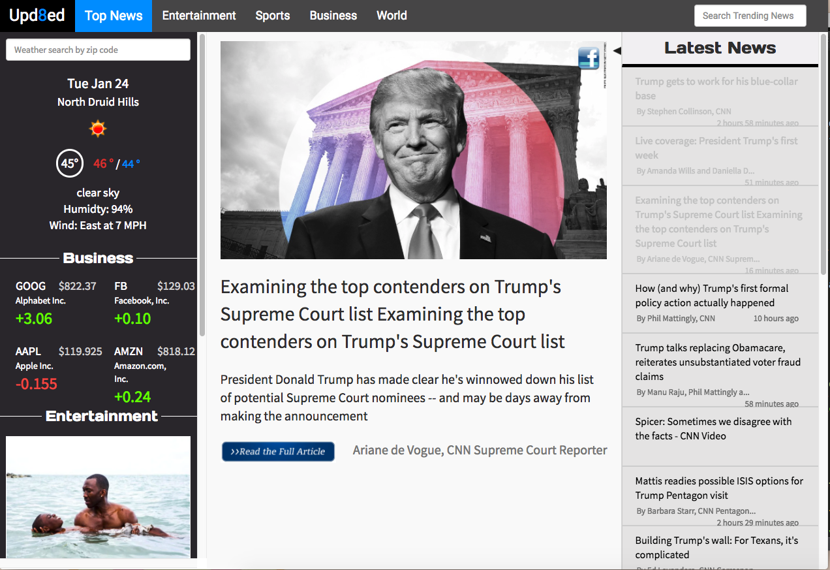Viewport: 830px width, 570px height.
Task: Click the $822.37 Alphabet price
Action: [78, 286]
